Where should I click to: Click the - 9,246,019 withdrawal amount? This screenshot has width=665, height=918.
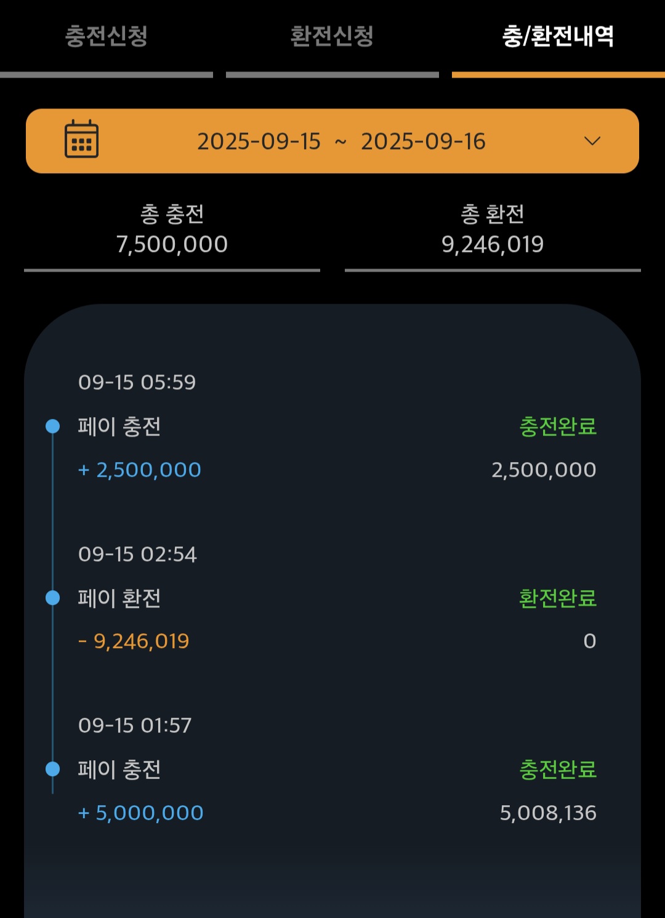134,641
